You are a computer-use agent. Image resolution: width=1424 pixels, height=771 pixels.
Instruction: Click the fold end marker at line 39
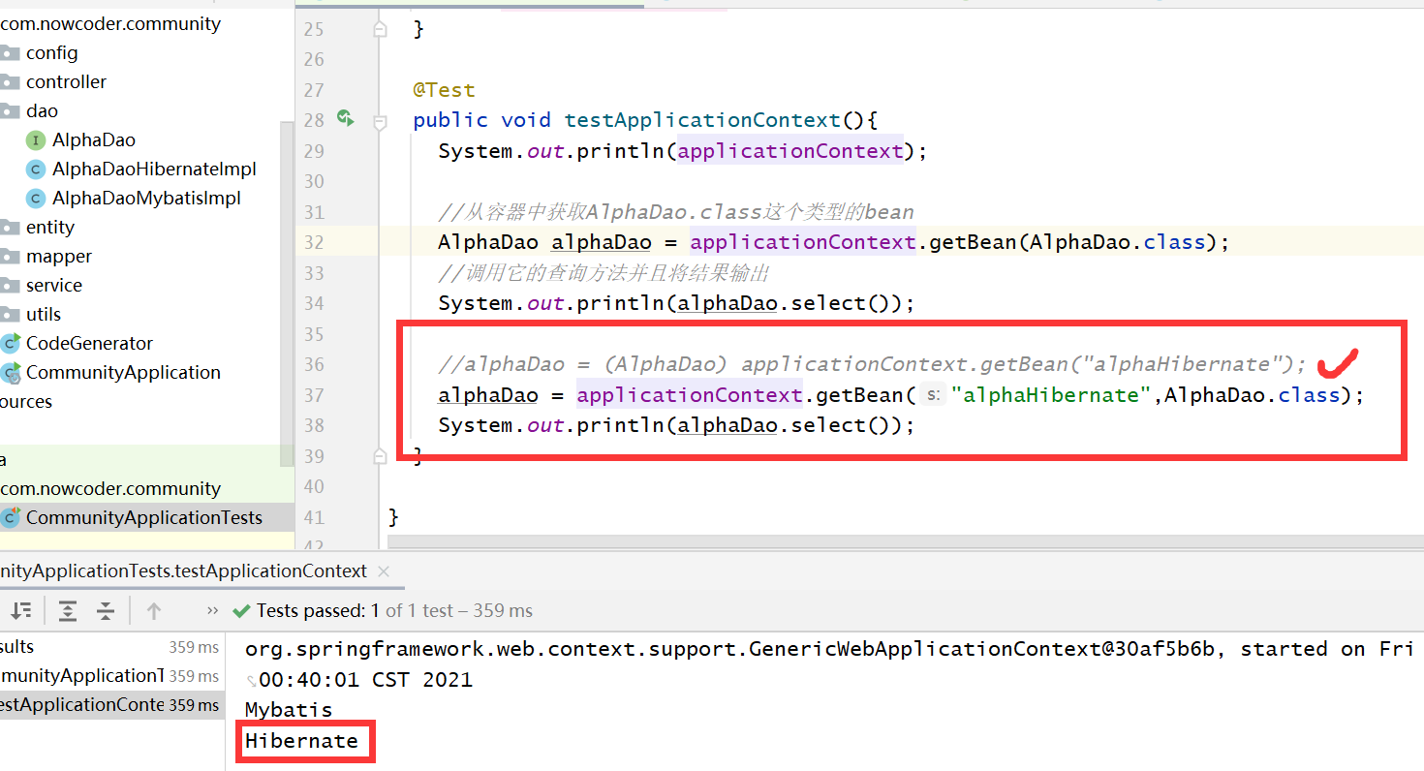[380, 455]
